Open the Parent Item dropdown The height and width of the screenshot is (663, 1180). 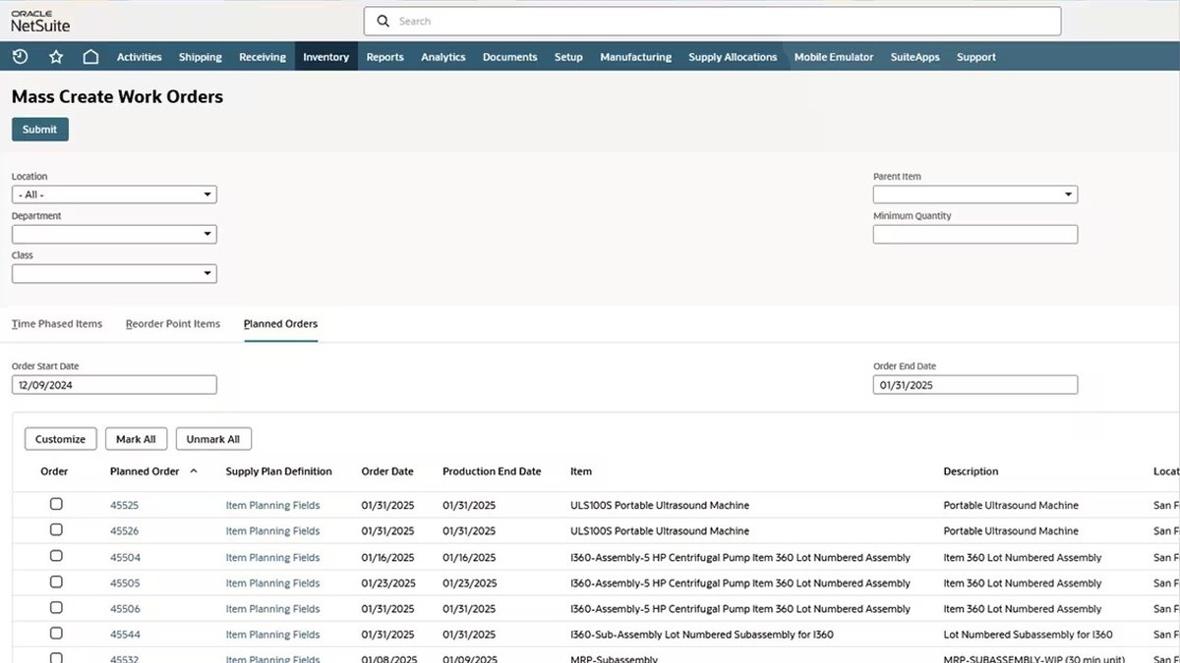click(975, 194)
